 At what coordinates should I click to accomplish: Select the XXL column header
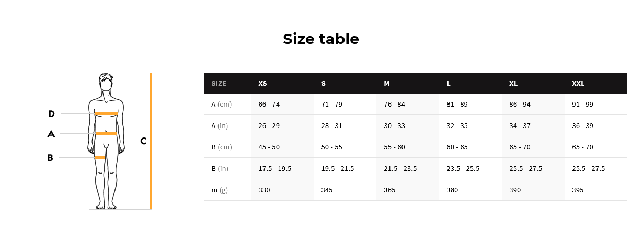tap(578, 84)
